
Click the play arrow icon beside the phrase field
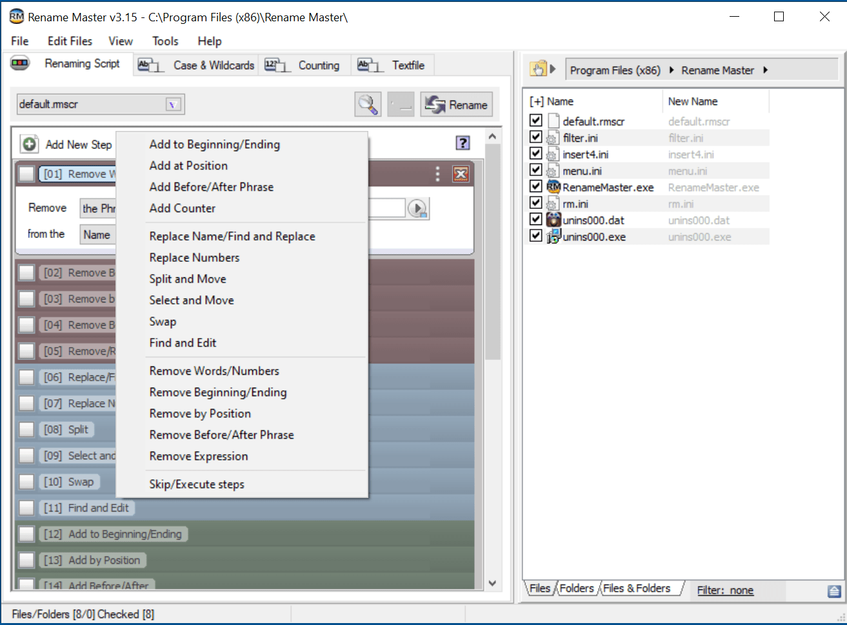[x=417, y=208]
